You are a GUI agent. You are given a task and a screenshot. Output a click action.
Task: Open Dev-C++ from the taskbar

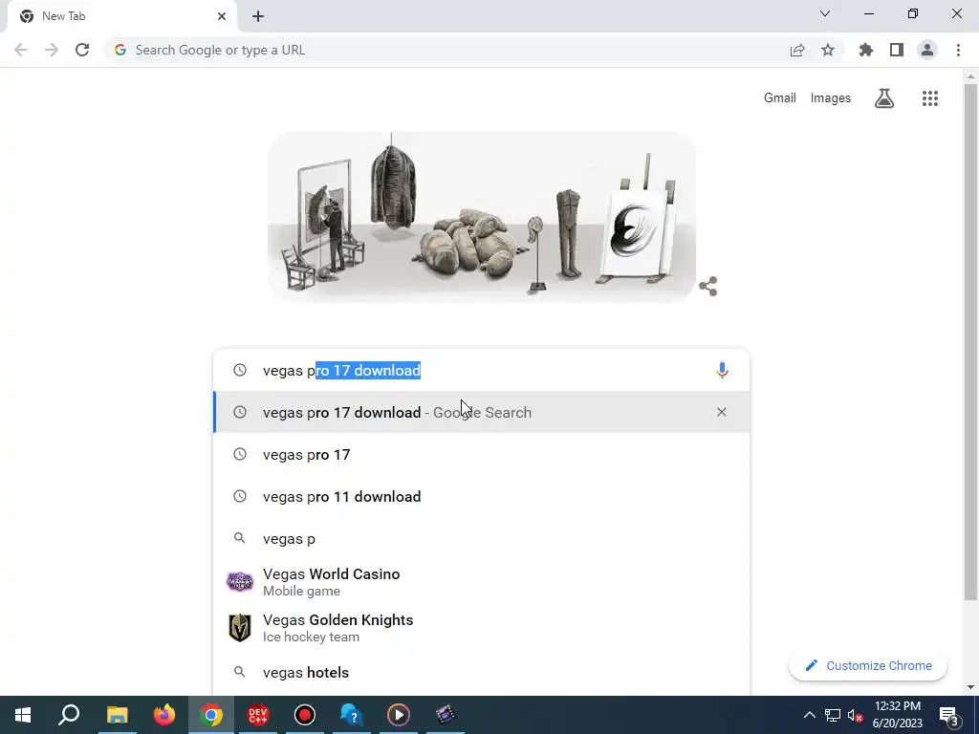pyautogui.click(x=258, y=715)
